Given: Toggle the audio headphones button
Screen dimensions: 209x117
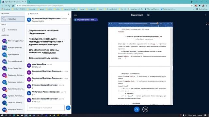Looking at the screenshot, I should click(137, 110).
